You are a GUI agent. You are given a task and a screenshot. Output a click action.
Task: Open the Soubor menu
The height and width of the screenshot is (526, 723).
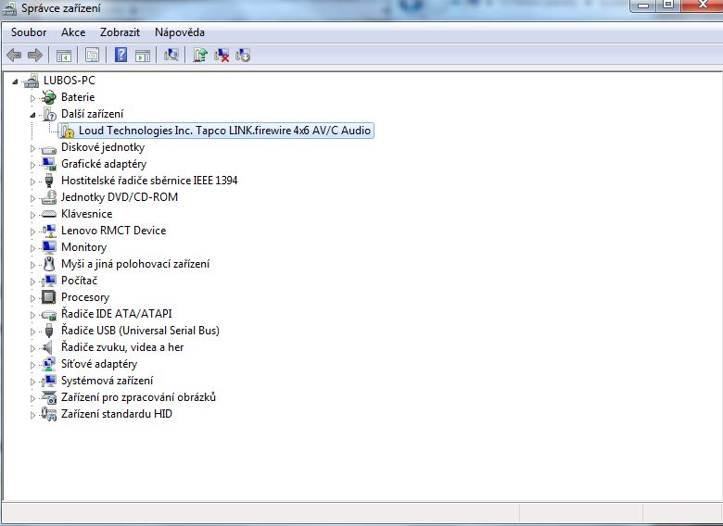pos(29,32)
